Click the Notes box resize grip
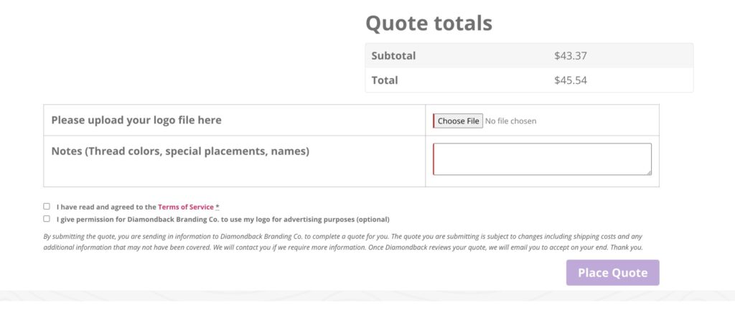Screen dimensions: 735x310 pos(649,172)
